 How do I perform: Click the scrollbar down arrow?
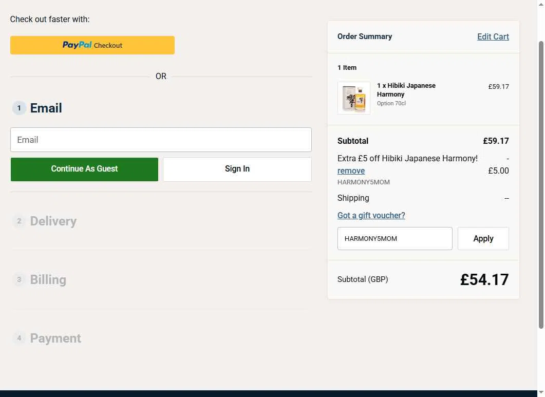[x=541, y=392]
